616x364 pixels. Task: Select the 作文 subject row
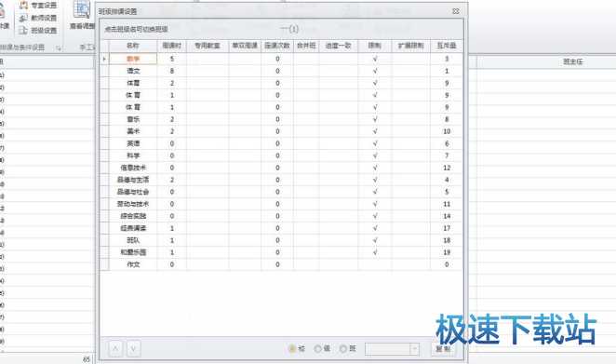(281, 264)
